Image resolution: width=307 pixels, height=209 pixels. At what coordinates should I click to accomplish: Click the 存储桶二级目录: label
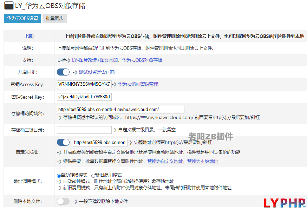(x=28, y=130)
